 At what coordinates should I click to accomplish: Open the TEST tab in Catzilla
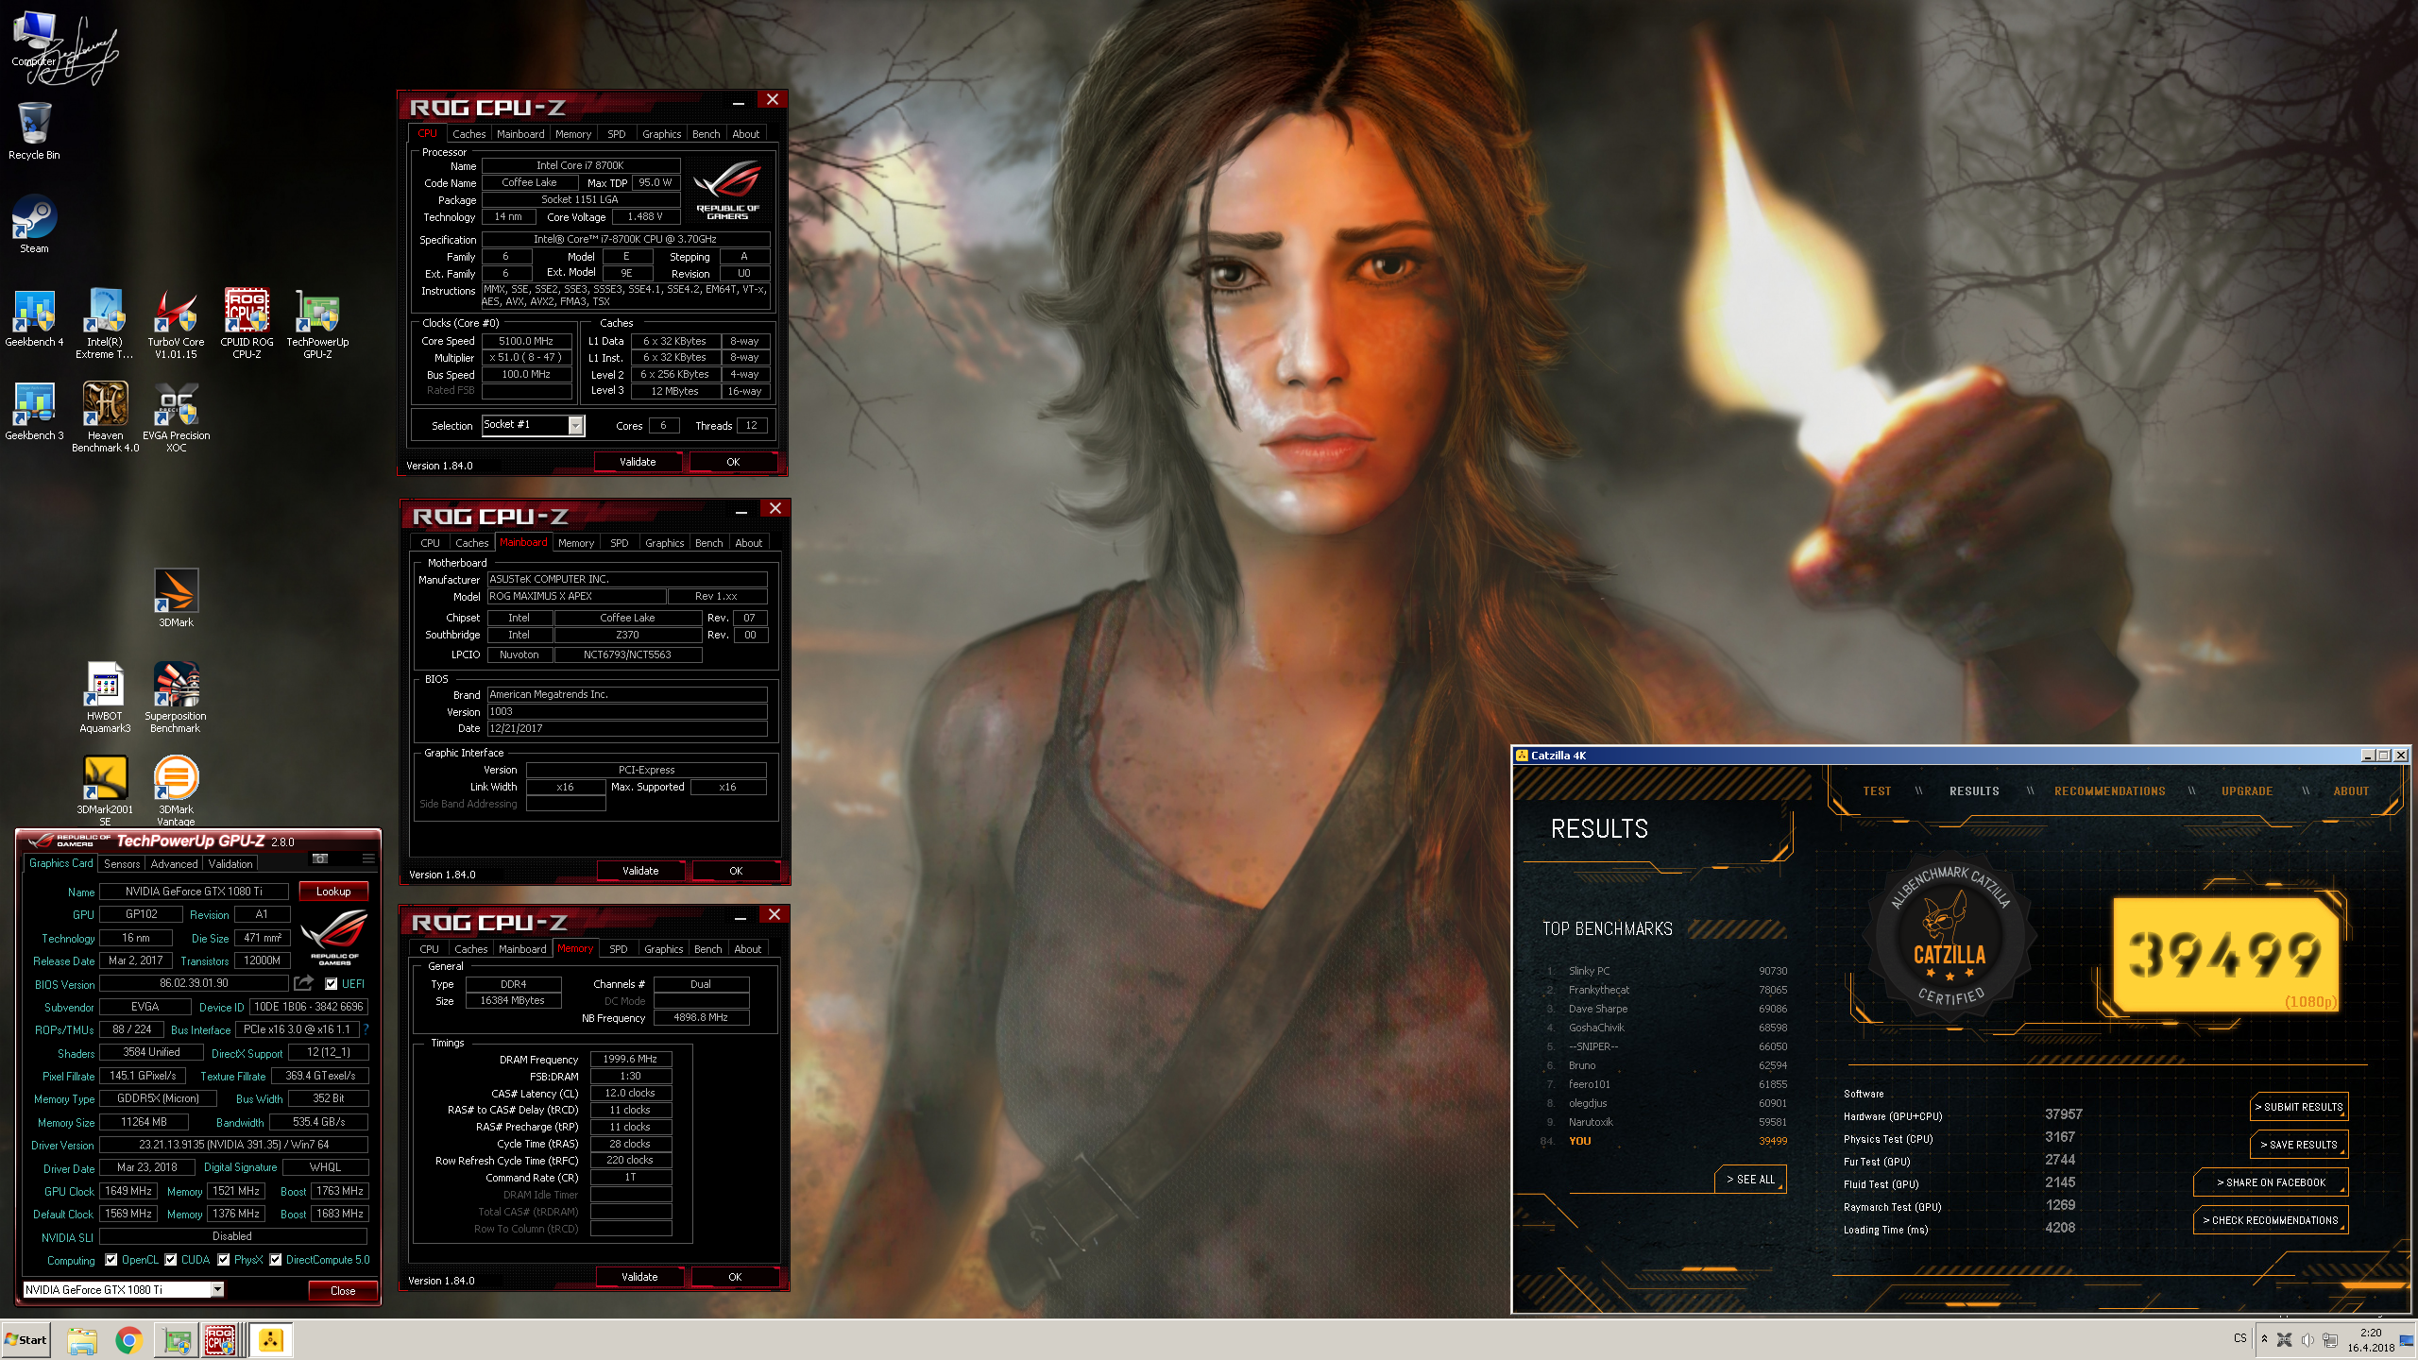[x=1877, y=791]
